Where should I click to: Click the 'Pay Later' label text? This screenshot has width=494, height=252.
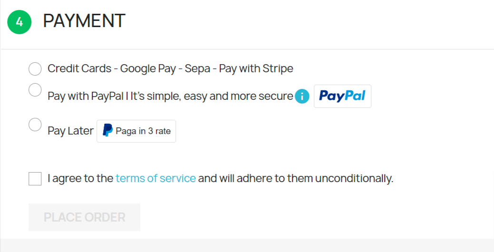pos(70,131)
